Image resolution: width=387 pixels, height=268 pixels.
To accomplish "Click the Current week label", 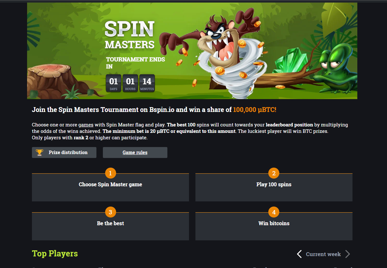I will [x=323, y=254].
